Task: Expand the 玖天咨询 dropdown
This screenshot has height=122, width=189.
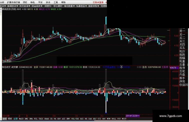Action: pyautogui.click(x=25, y=6)
